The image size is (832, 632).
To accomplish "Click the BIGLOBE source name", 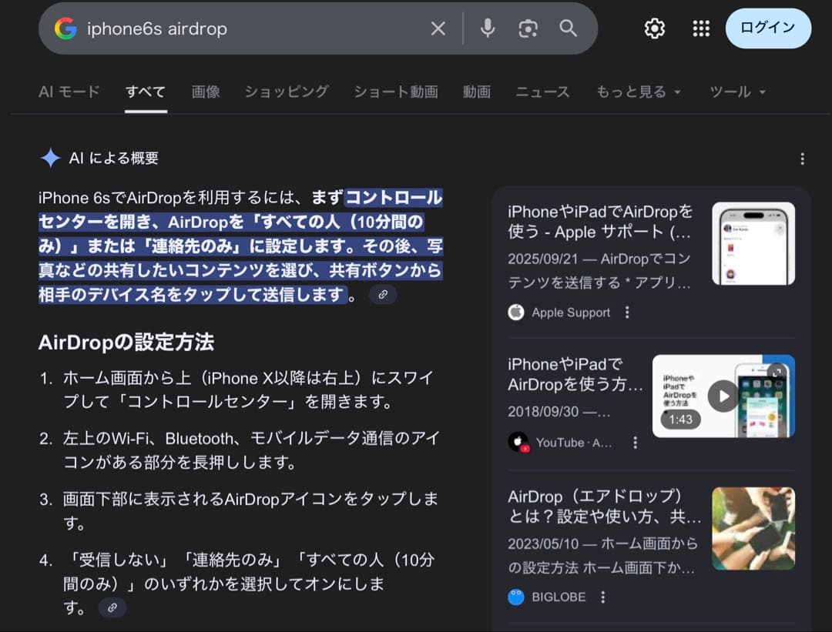I will pos(559,597).
